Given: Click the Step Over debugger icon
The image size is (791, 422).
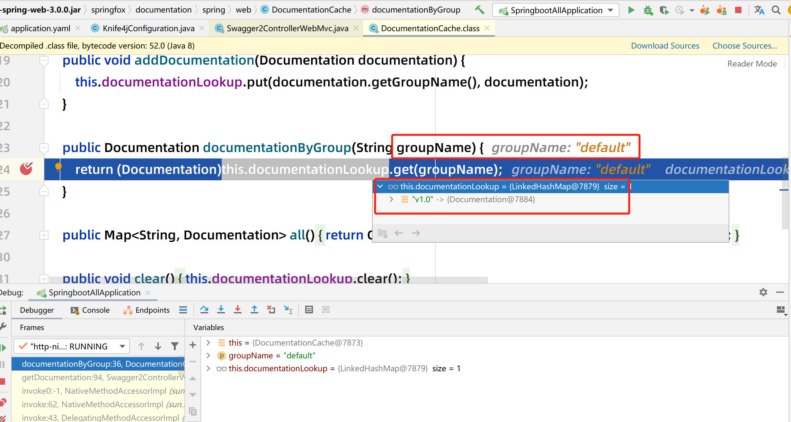Looking at the screenshot, I should (x=204, y=310).
